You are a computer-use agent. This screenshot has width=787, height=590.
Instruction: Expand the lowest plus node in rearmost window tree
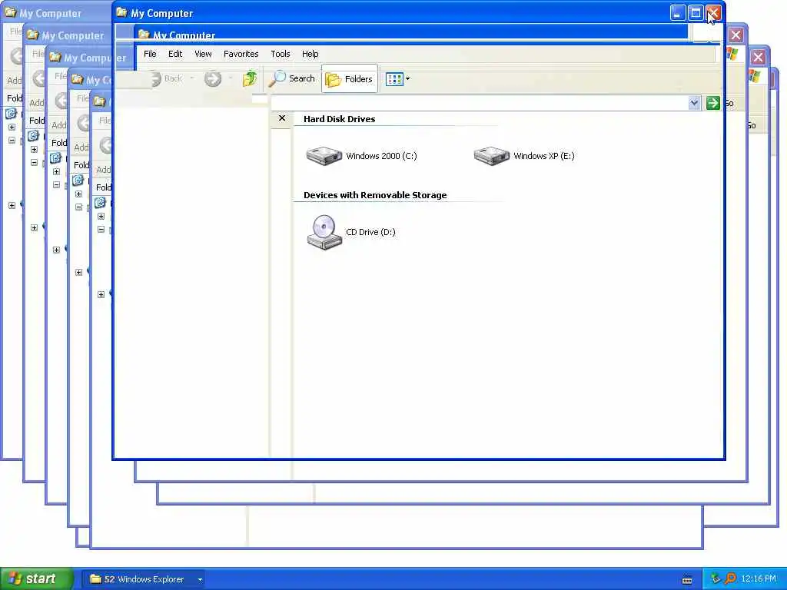tap(12, 205)
